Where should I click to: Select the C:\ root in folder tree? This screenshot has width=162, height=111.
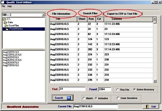(9, 19)
